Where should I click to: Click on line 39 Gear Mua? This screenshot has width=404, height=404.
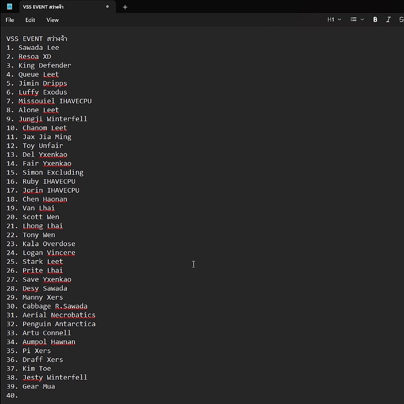point(31,386)
